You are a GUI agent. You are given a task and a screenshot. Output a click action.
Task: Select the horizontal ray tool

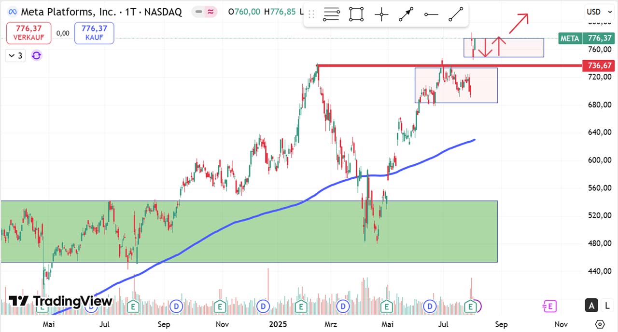tap(431, 15)
